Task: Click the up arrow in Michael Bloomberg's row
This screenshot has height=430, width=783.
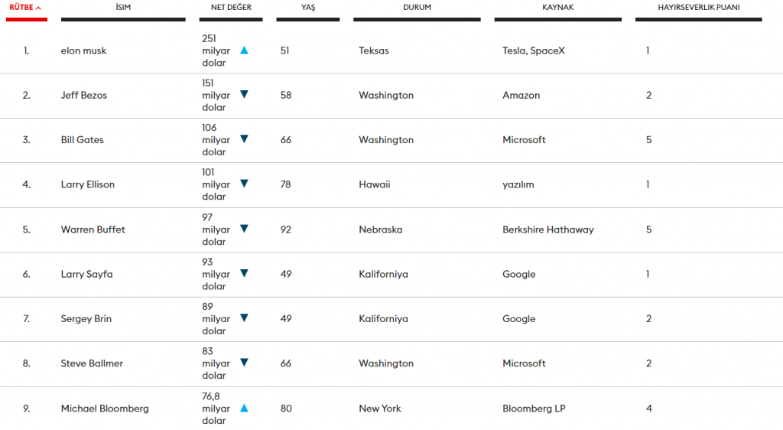Action: tap(244, 408)
